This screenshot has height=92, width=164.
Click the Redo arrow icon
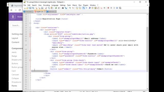coord(59,8)
